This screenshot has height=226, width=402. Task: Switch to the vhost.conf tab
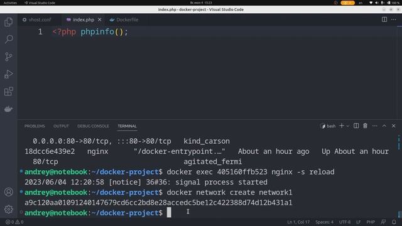click(x=36, y=19)
